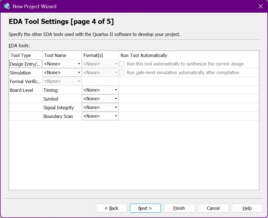Select the Formal Verific... row label
Image resolution: width=268 pixels, height=218 pixels.
[x=26, y=81]
